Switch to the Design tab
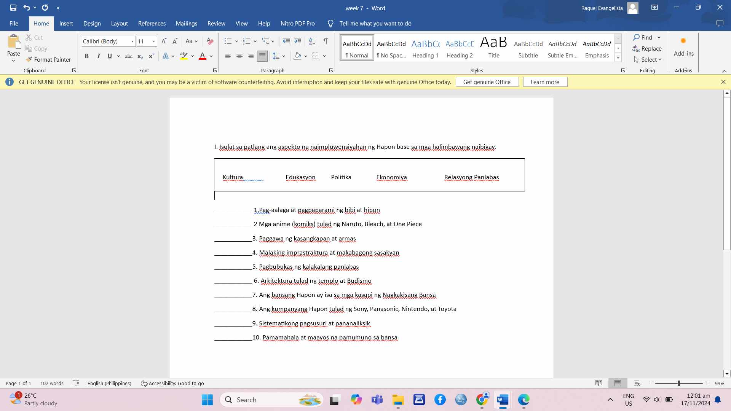The image size is (731, 411). [92, 24]
